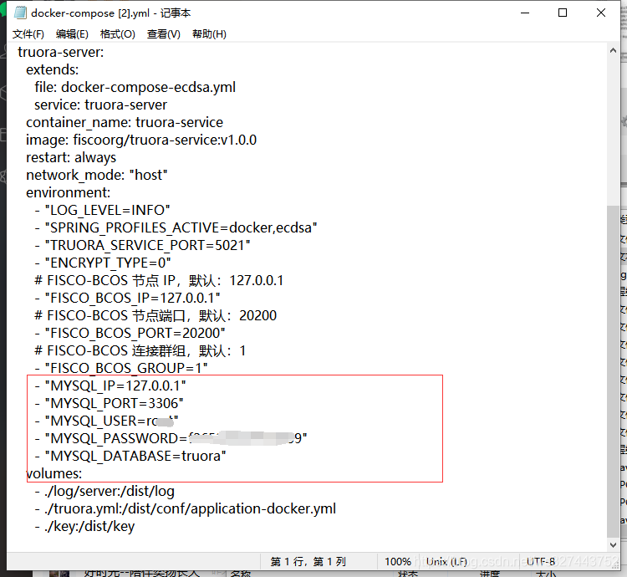Click the UTF-8 encoding status entry
The image size is (627, 577).
point(541,562)
